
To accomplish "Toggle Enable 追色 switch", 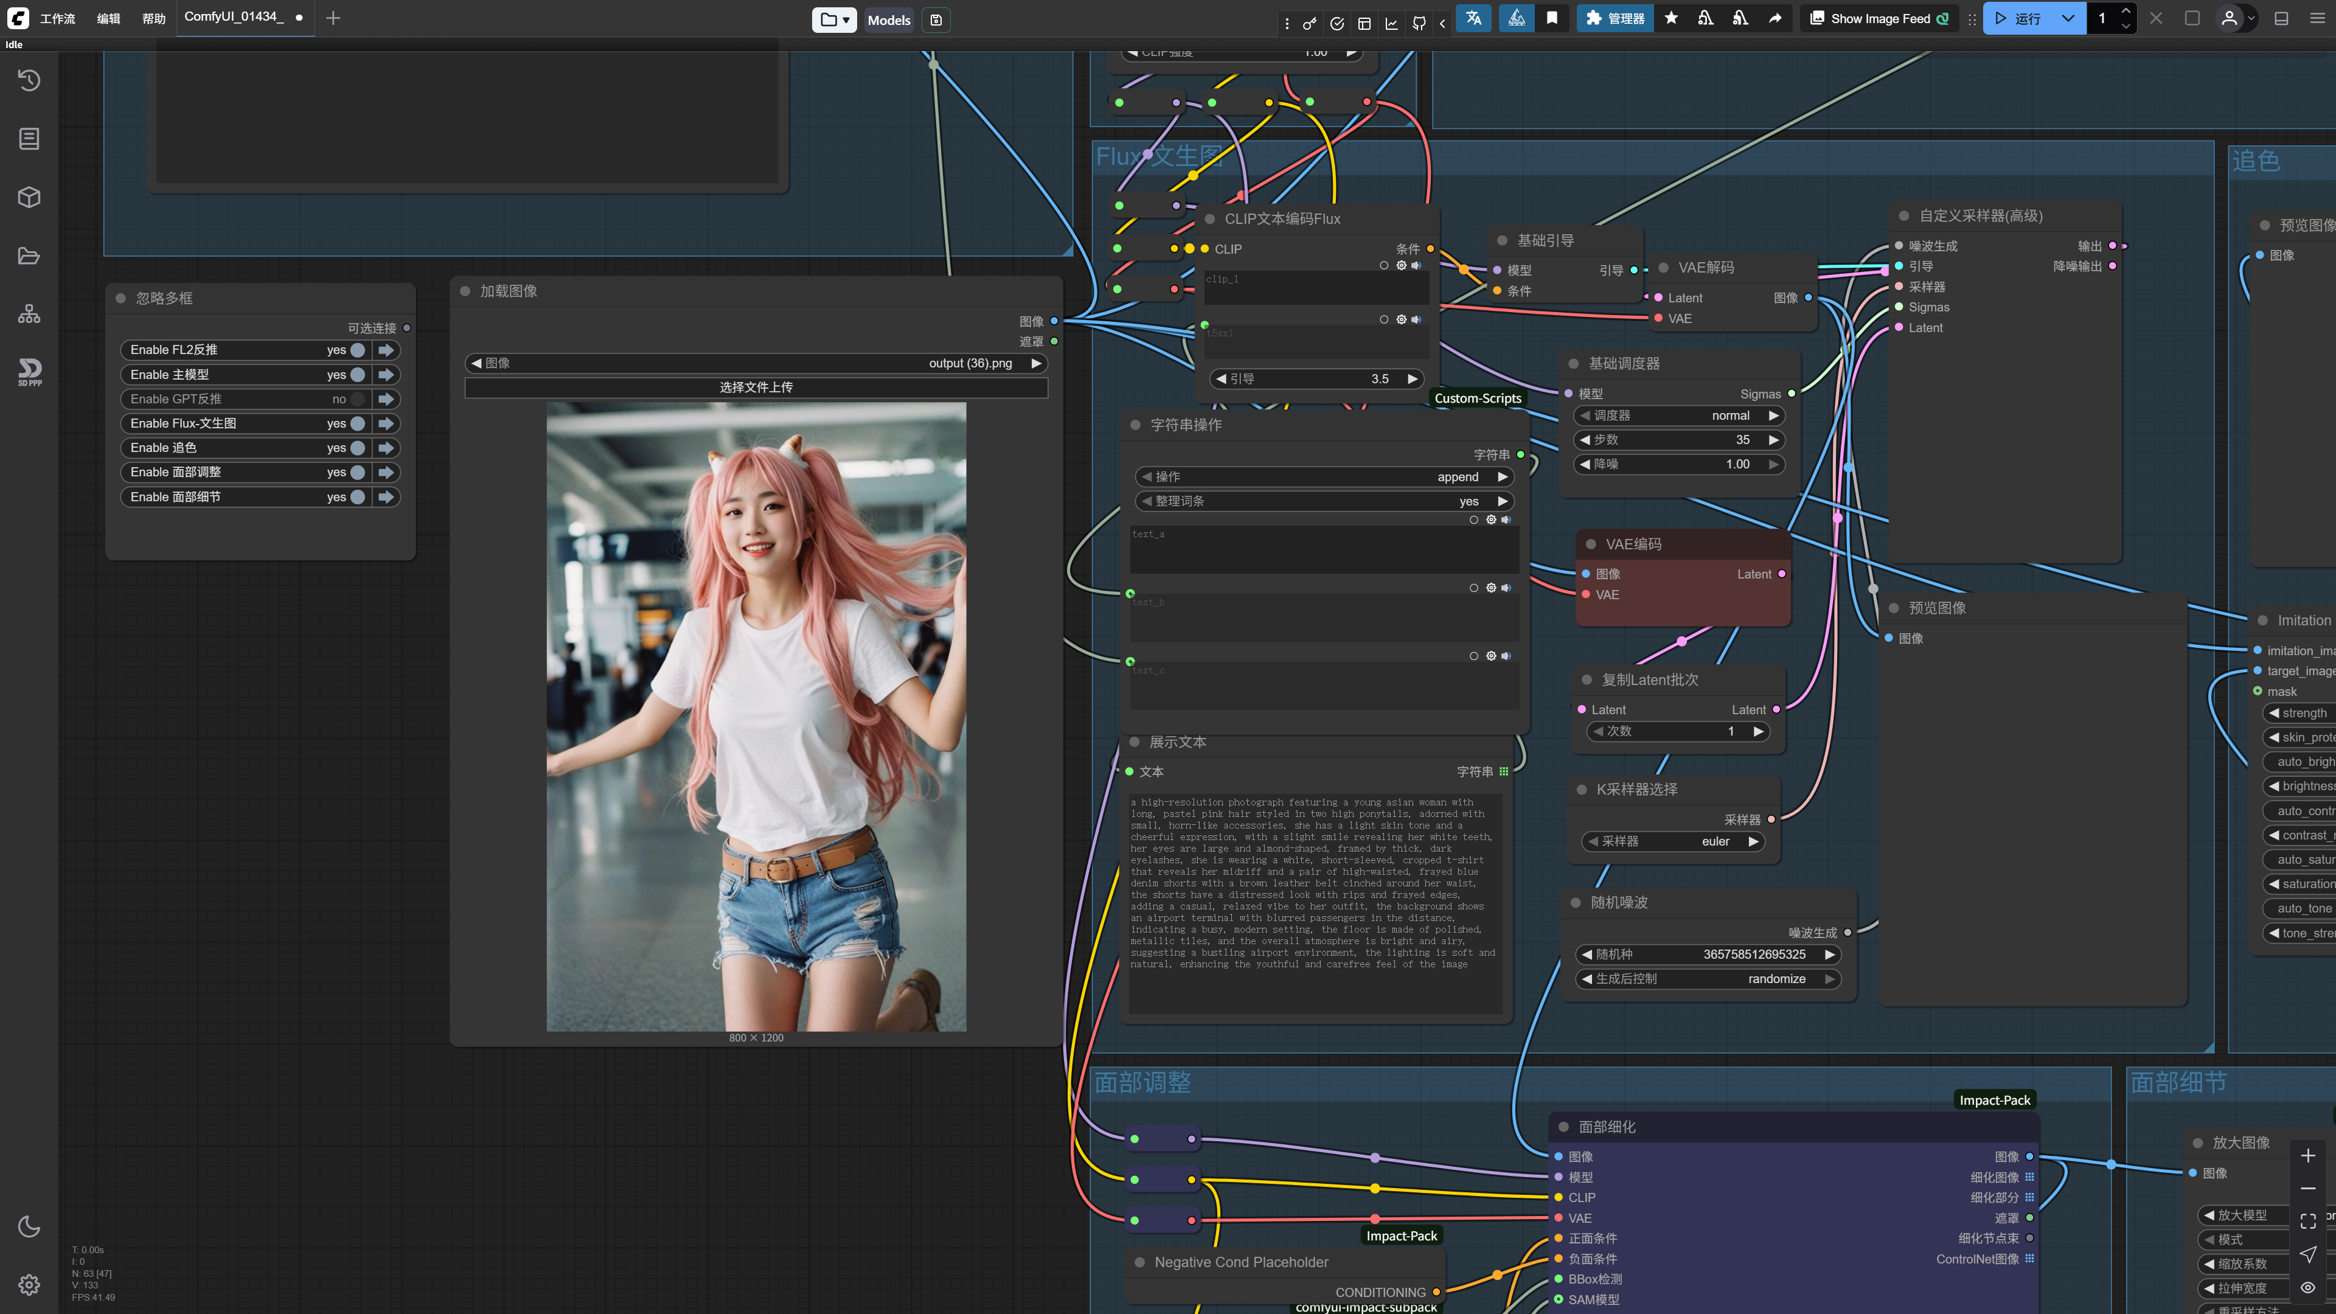I will coord(357,448).
